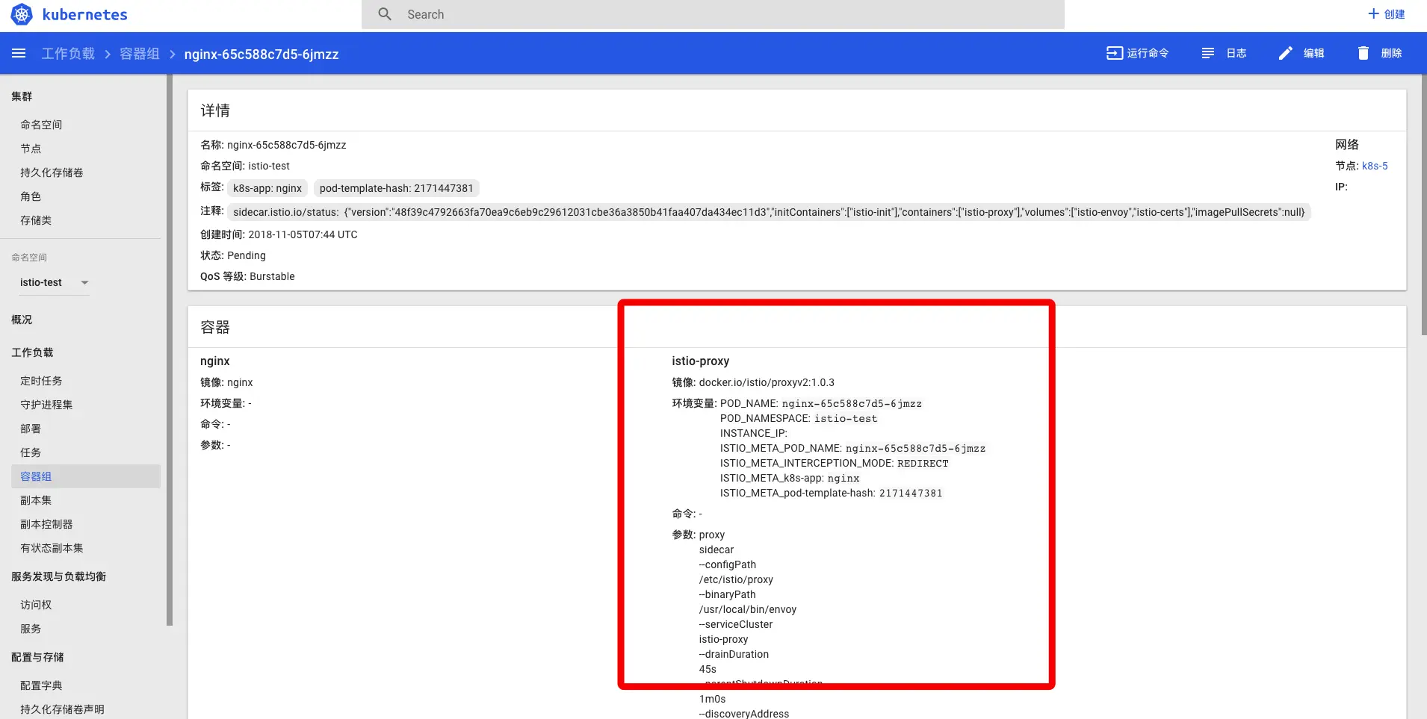The height and width of the screenshot is (719, 1427).
Task: Open 服务 in the sidebar
Action: [x=31, y=629]
